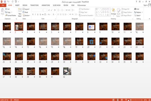This screenshot has height=101, width=151.
Task: Switch to the DESIGN tab
Action: point(25,5)
